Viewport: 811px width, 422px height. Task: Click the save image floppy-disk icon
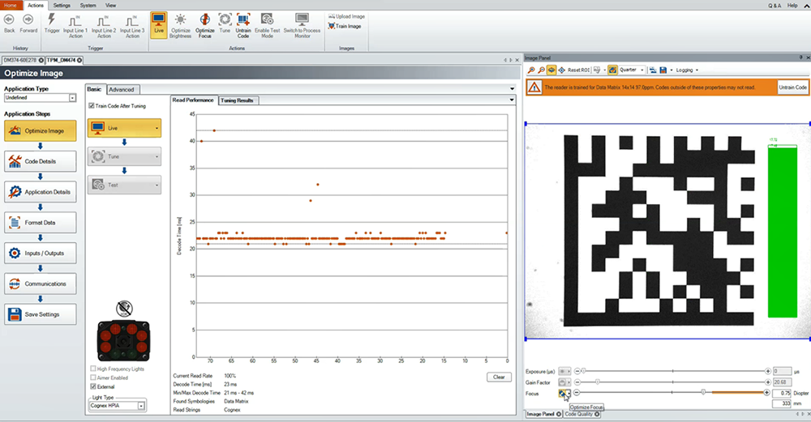[663, 70]
